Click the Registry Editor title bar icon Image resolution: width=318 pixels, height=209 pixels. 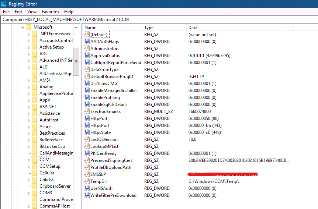[4, 4]
